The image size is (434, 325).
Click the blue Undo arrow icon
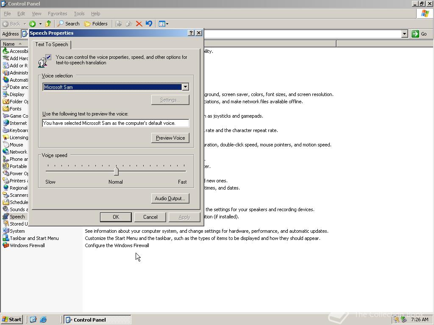tap(149, 24)
